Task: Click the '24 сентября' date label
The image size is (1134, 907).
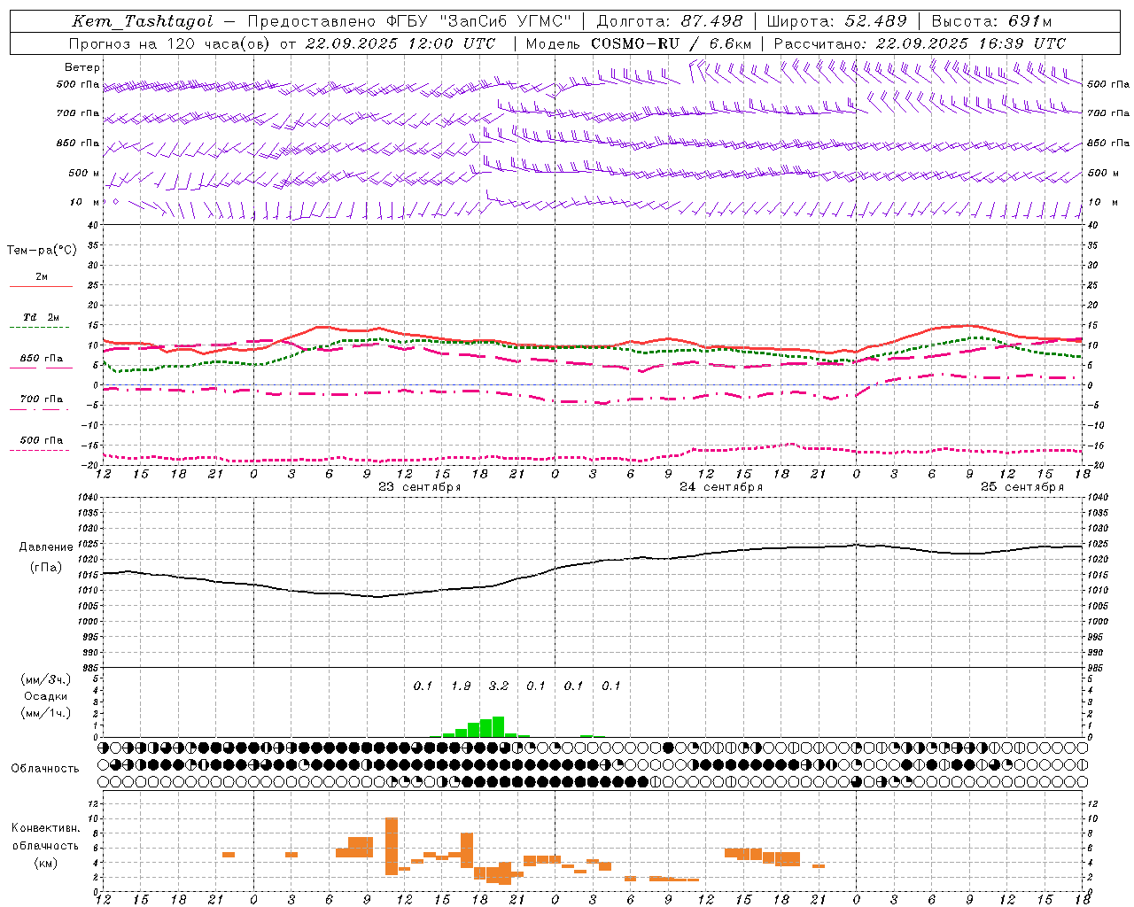Action: pyautogui.click(x=721, y=487)
